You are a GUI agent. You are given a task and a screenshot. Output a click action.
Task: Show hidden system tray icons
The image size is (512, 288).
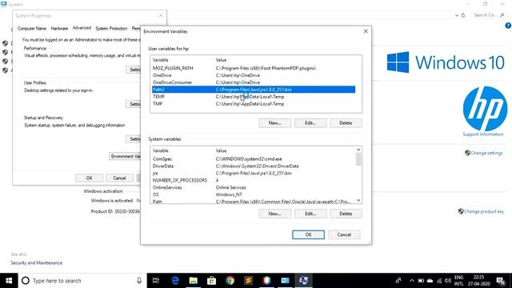coord(412,281)
